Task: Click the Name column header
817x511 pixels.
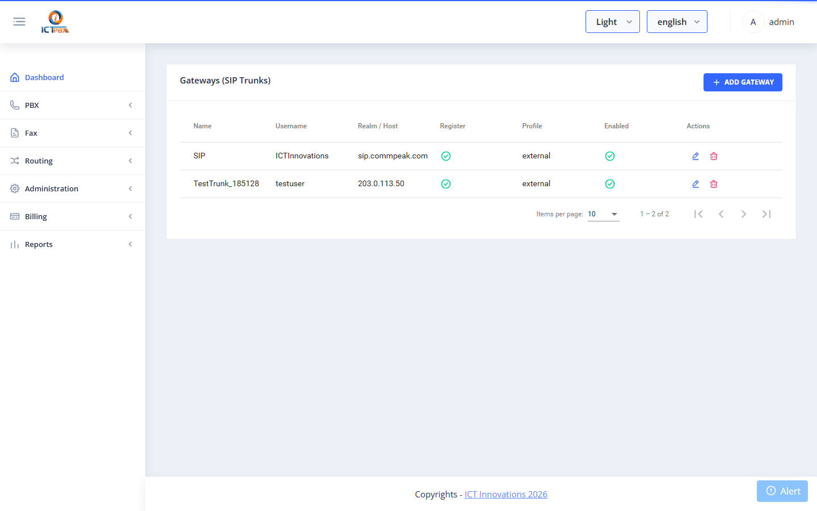Action: point(203,126)
